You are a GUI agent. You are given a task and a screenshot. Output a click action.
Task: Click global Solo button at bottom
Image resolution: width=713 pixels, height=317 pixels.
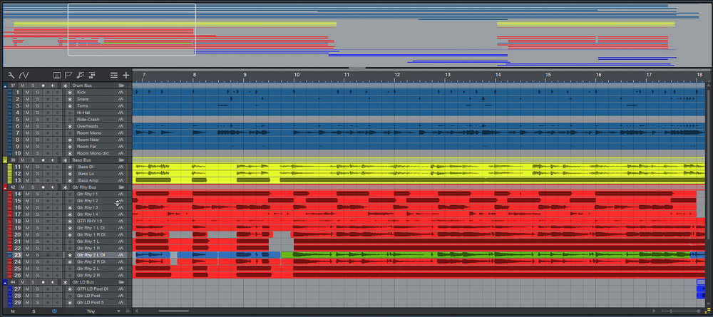click(x=32, y=311)
